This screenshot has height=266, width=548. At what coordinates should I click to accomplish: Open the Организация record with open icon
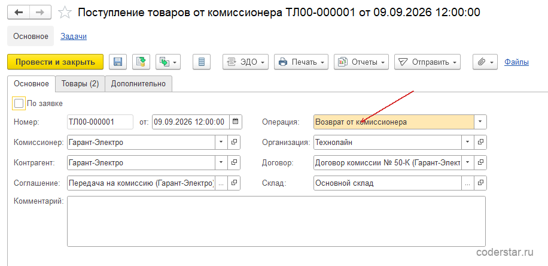pyautogui.click(x=480, y=142)
